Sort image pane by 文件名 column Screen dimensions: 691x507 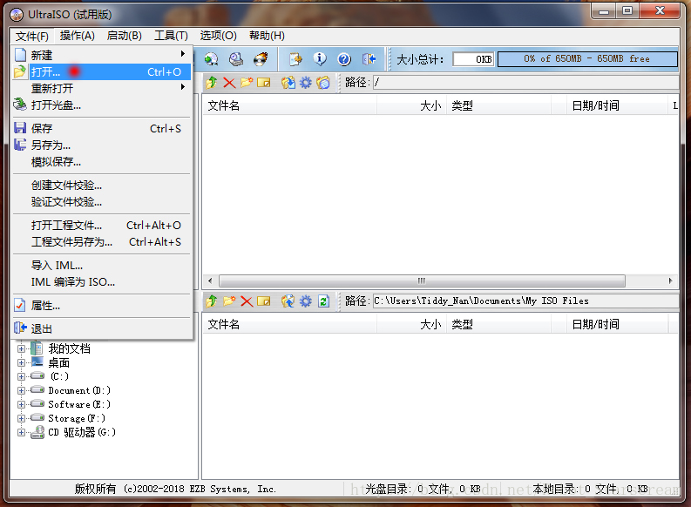click(289, 105)
